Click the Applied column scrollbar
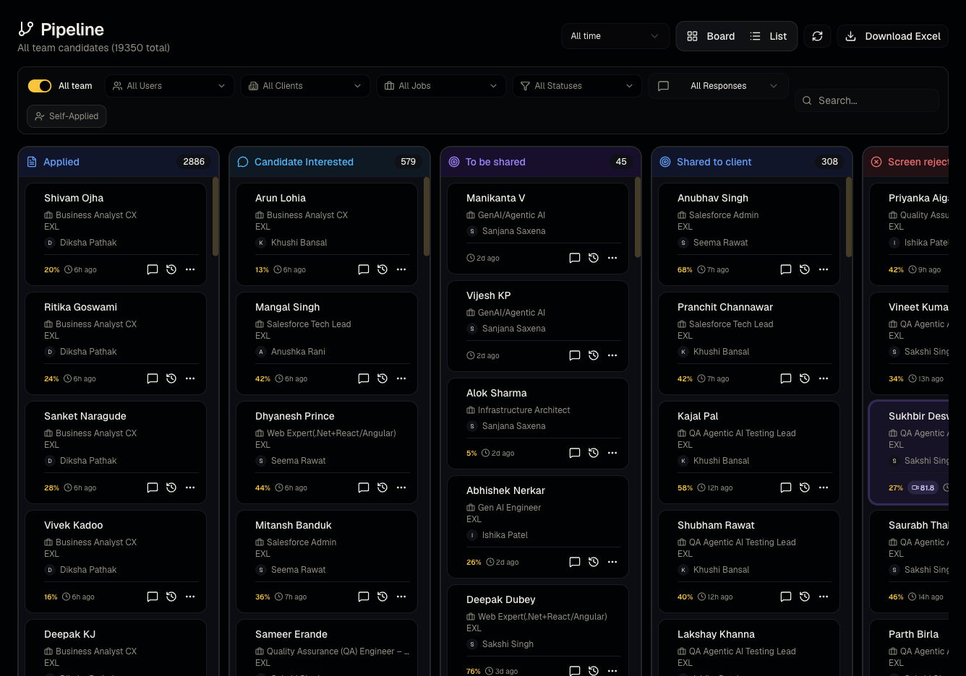Viewport: 966px width, 676px height. point(215,217)
